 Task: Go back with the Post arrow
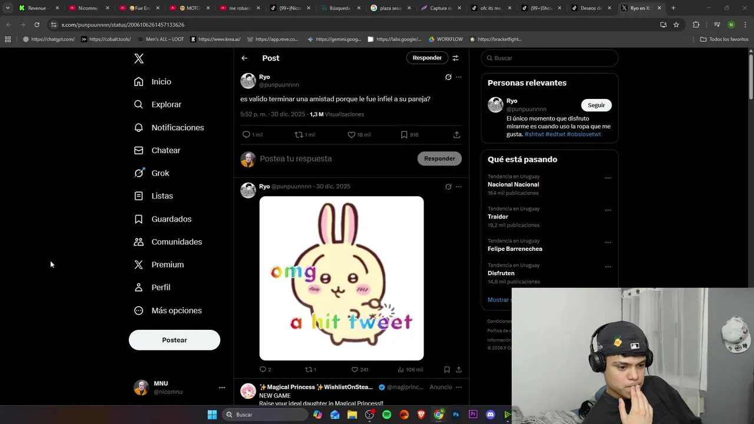tap(244, 58)
